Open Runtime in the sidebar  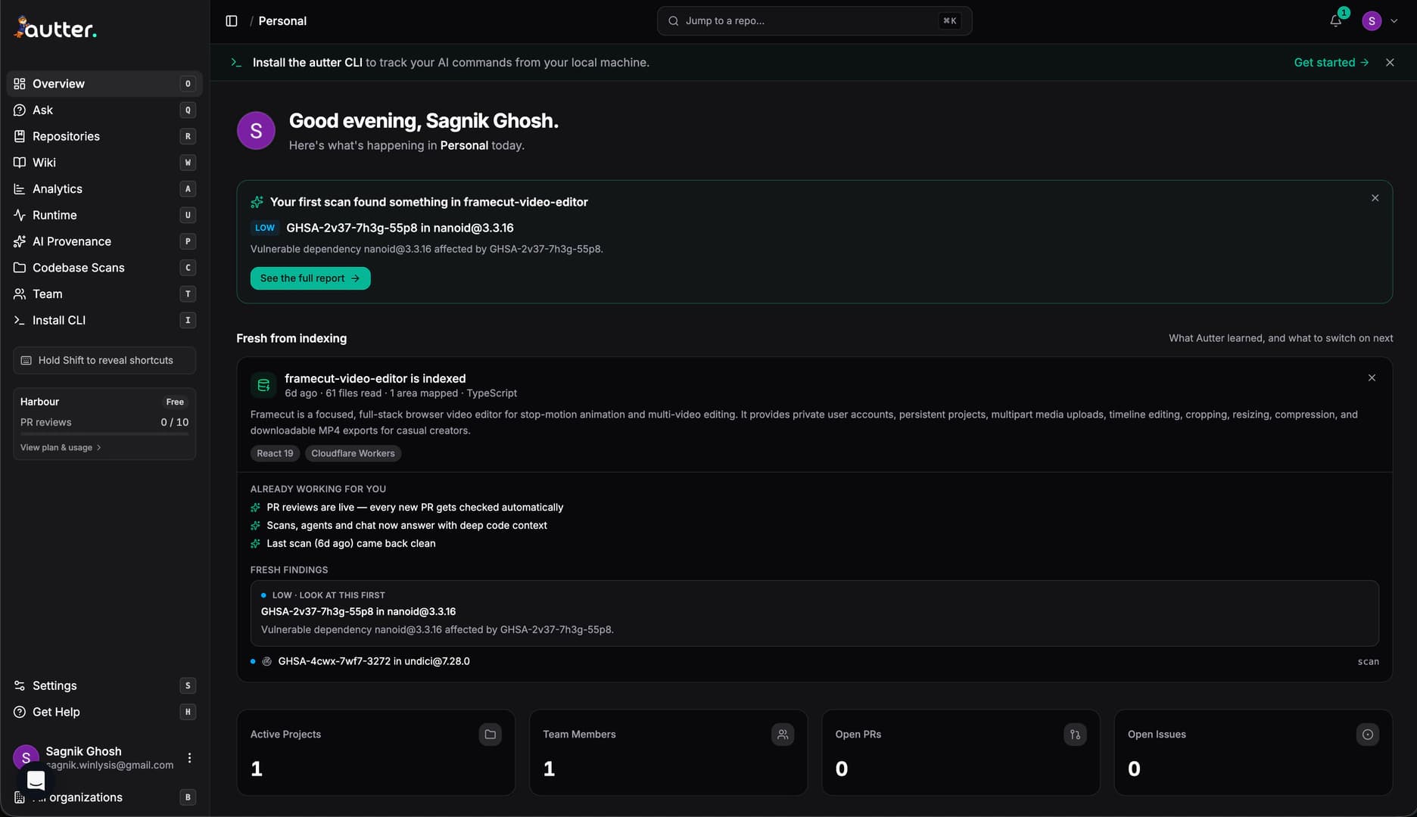tap(104, 216)
